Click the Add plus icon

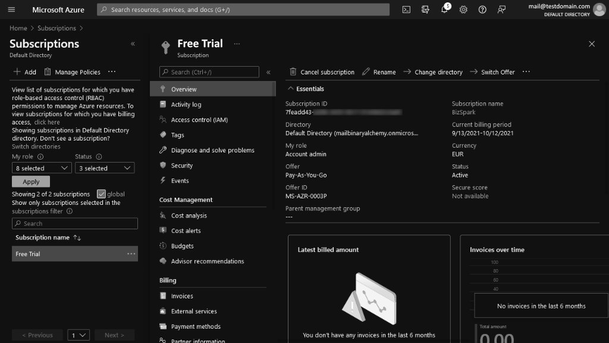[x=17, y=71]
